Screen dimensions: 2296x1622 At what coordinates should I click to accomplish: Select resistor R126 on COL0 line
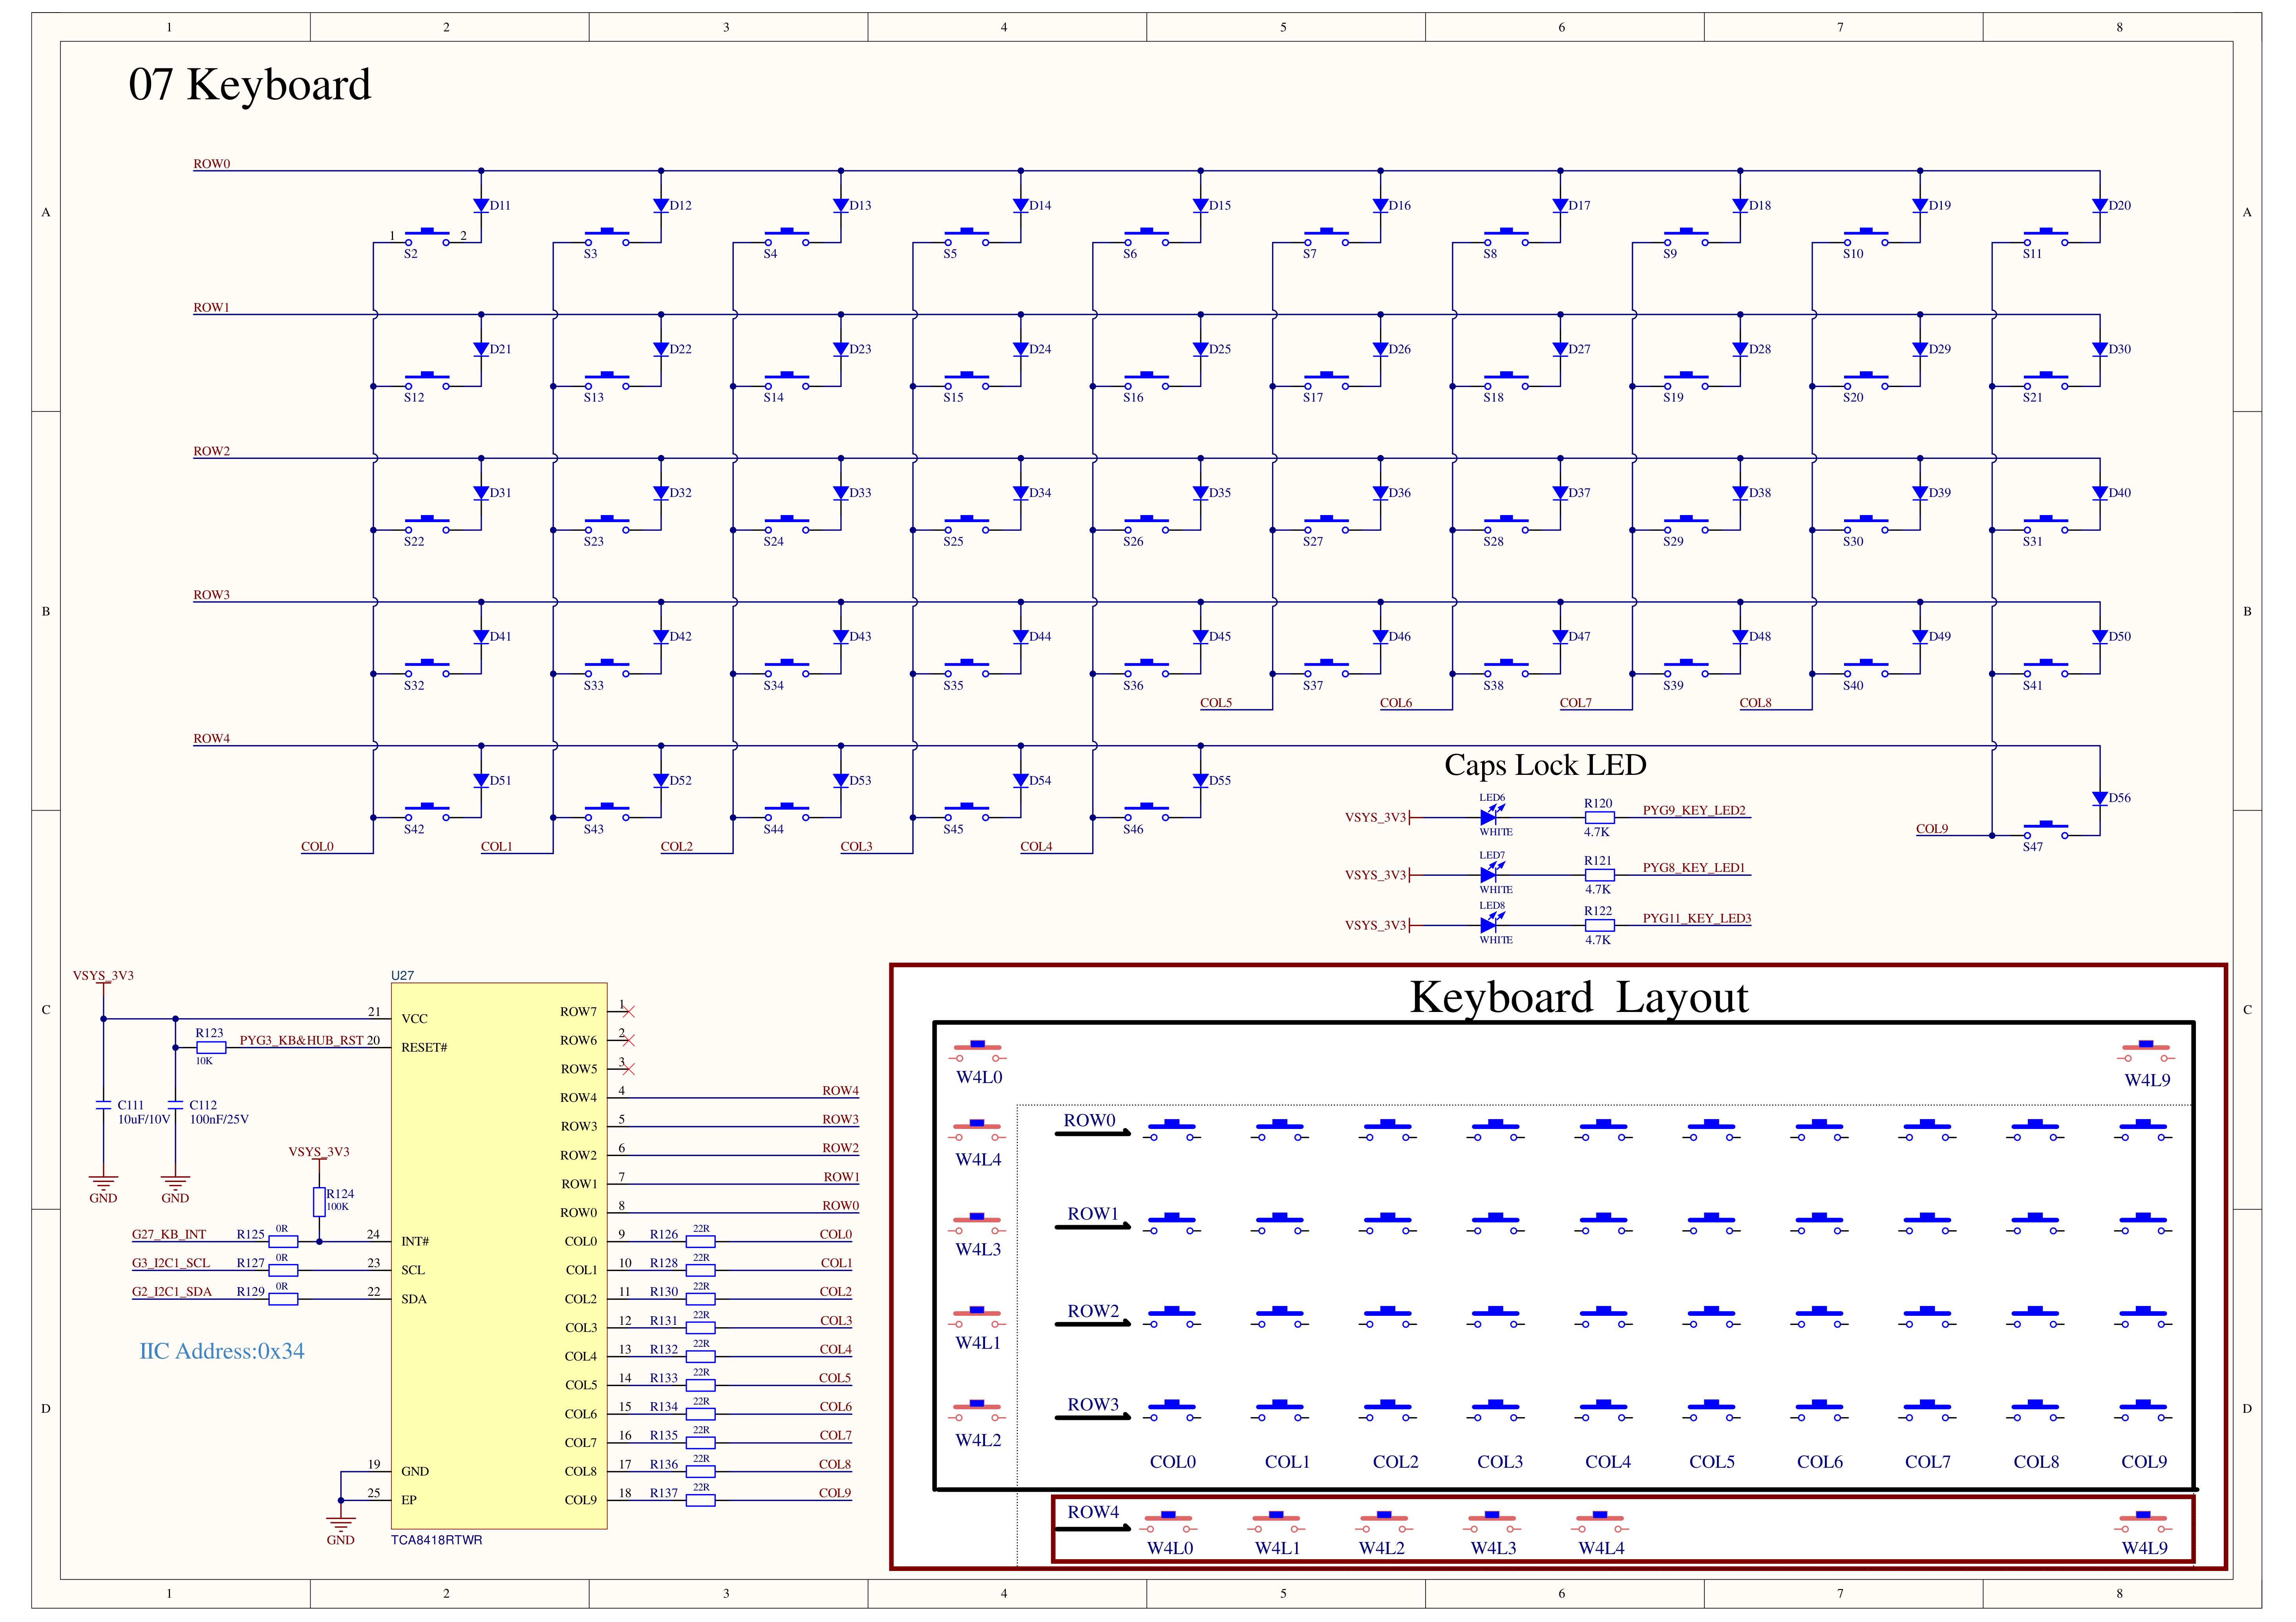coord(700,1241)
